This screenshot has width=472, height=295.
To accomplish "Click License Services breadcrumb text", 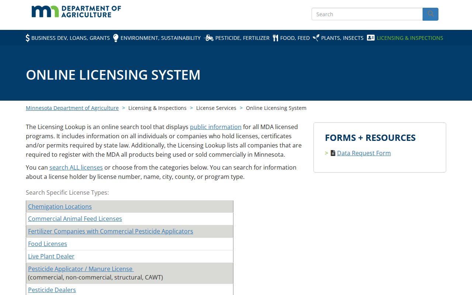I will pyautogui.click(x=216, y=108).
